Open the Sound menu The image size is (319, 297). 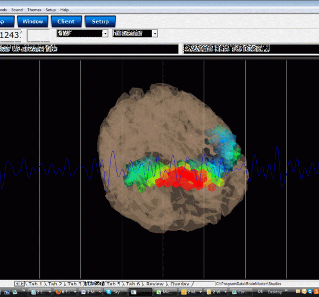(17, 10)
